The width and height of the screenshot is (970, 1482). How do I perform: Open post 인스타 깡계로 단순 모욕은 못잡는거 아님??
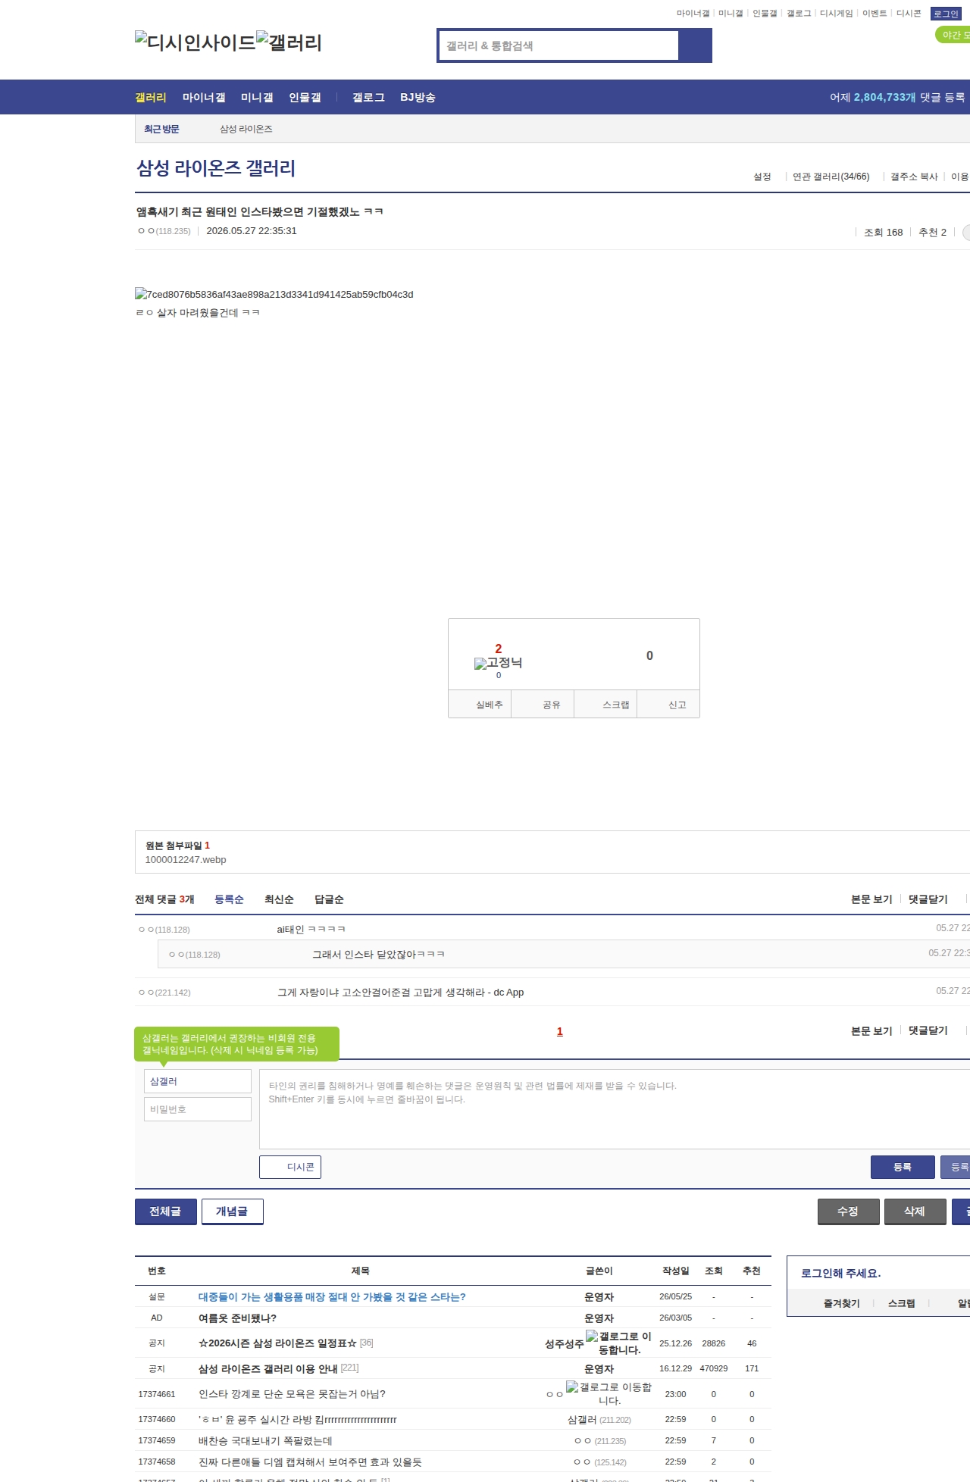tap(292, 1394)
